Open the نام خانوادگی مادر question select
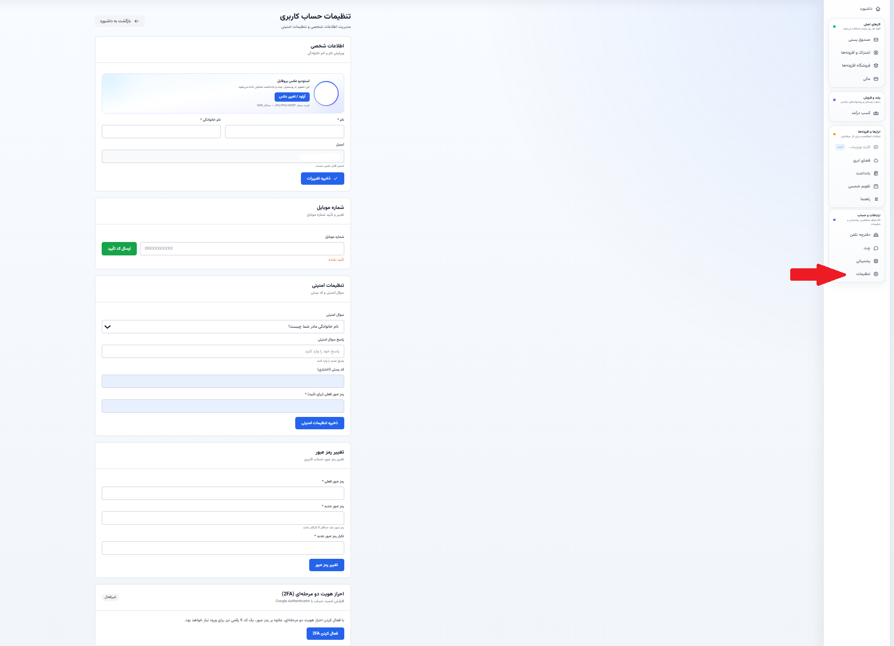This screenshot has height=646, width=894. click(x=223, y=327)
